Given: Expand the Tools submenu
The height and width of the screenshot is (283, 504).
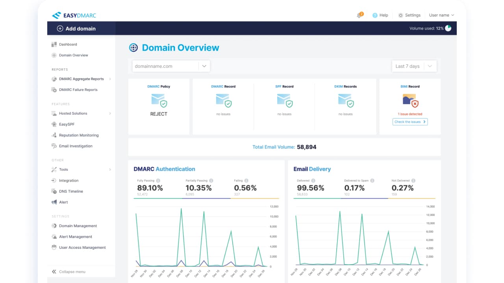Looking at the screenshot, I should coord(110,170).
